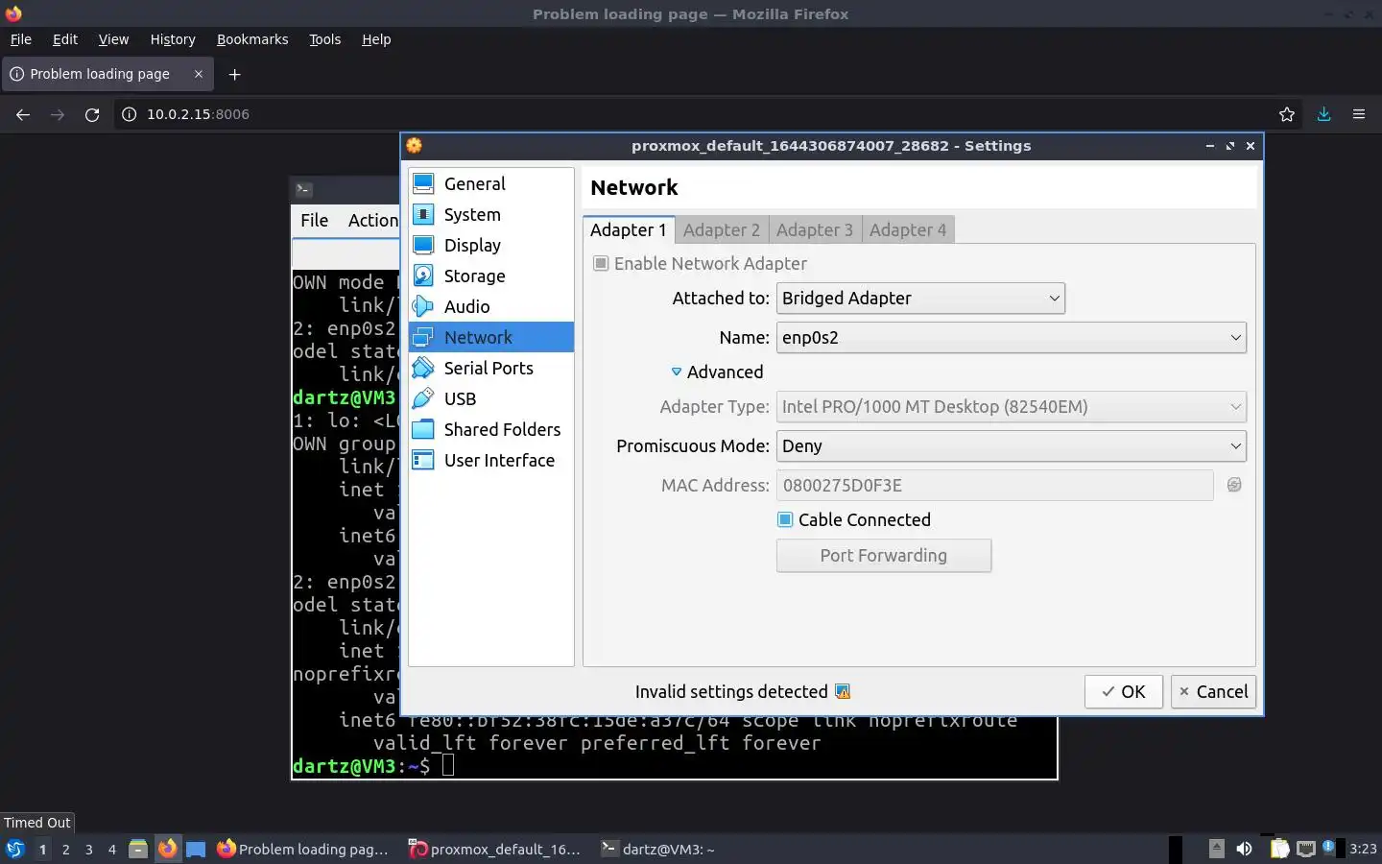
Task: Open Firefox File menu
Action: coord(20,39)
